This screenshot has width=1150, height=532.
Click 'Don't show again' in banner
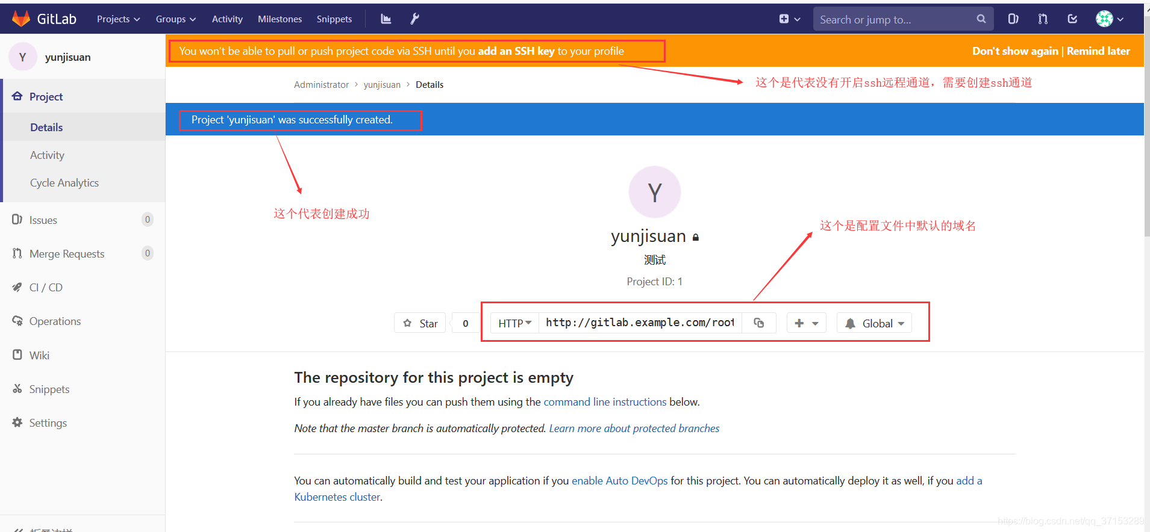pos(1015,51)
